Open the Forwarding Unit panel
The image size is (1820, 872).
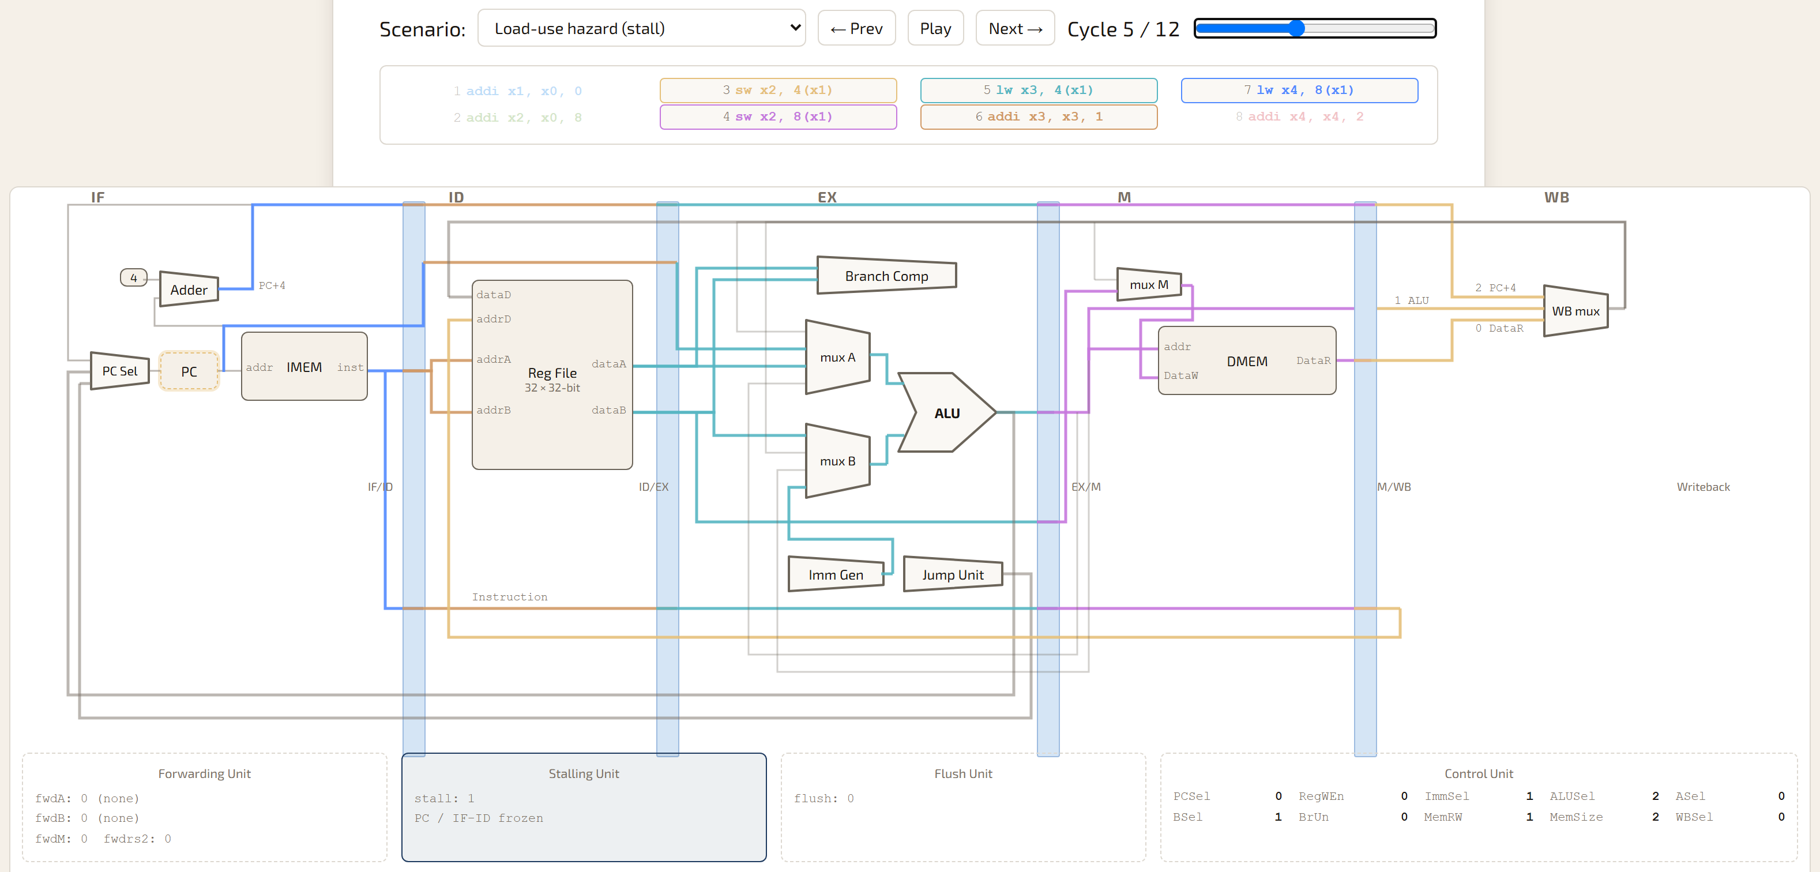(x=204, y=807)
